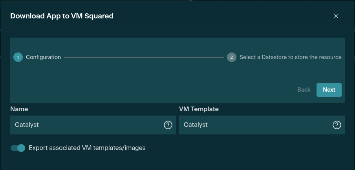This screenshot has height=170, width=355.
Task: Go to Select a Datastore step label
Action: click(x=290, y=57)
